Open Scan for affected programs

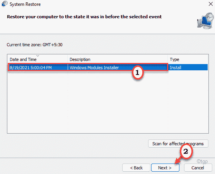178,144
